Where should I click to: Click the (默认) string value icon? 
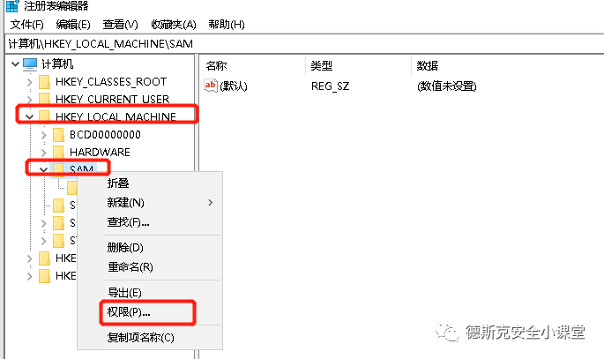(212, 86)
